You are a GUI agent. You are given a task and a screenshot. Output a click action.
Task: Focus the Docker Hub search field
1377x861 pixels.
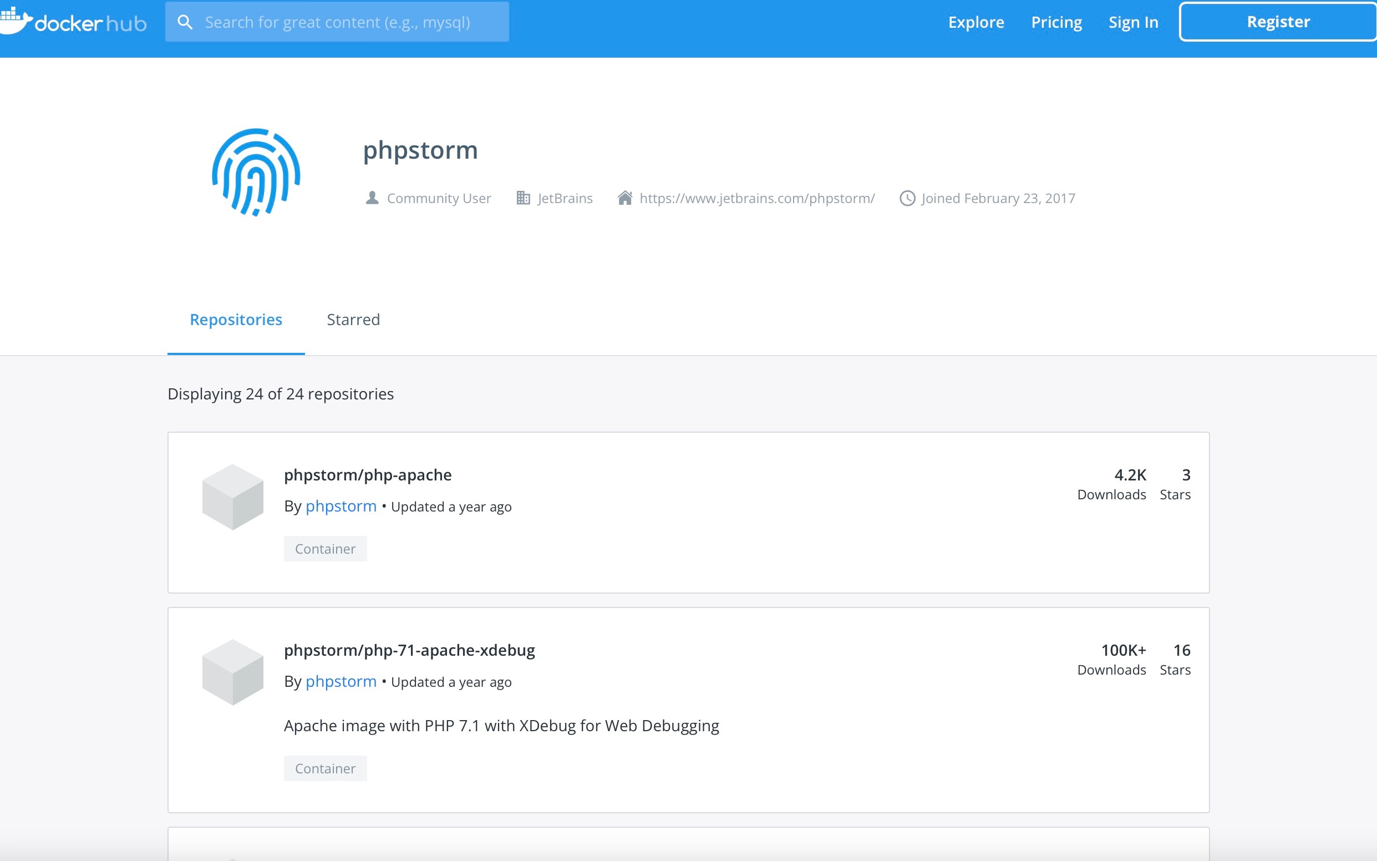[337, 22]
